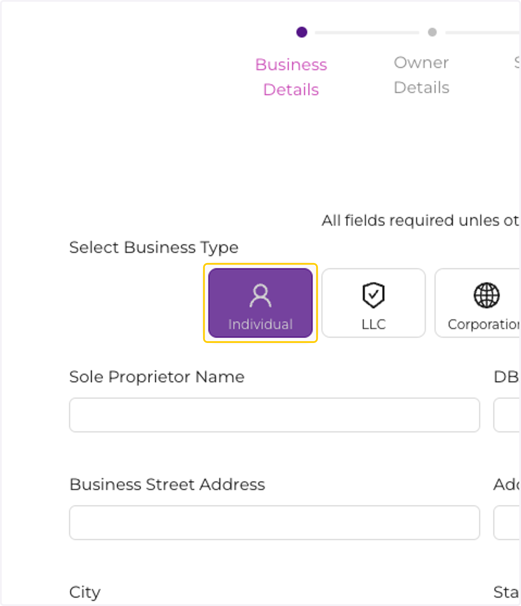Click the gray Owner Details progress dot
521x606 pixels.
coord(432,32)
